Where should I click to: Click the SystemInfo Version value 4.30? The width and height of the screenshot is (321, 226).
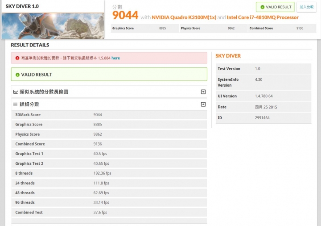259,80
